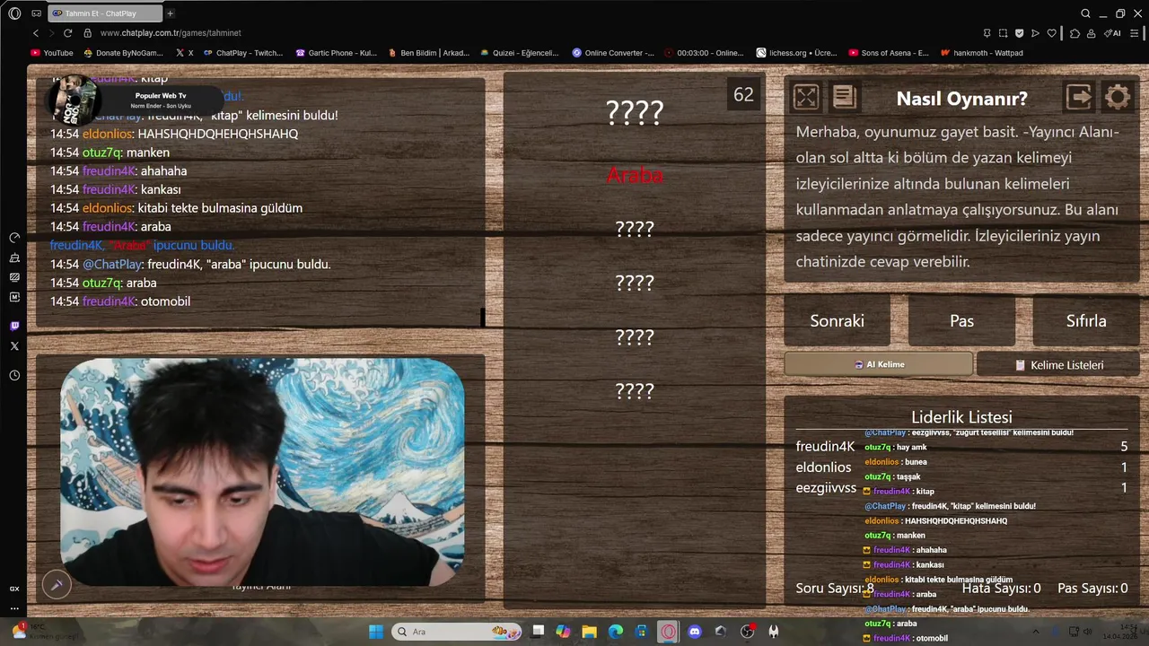Click the streamer webcam video thumbnail
This screenshot has height=646, width=1149.
point(262,472)
